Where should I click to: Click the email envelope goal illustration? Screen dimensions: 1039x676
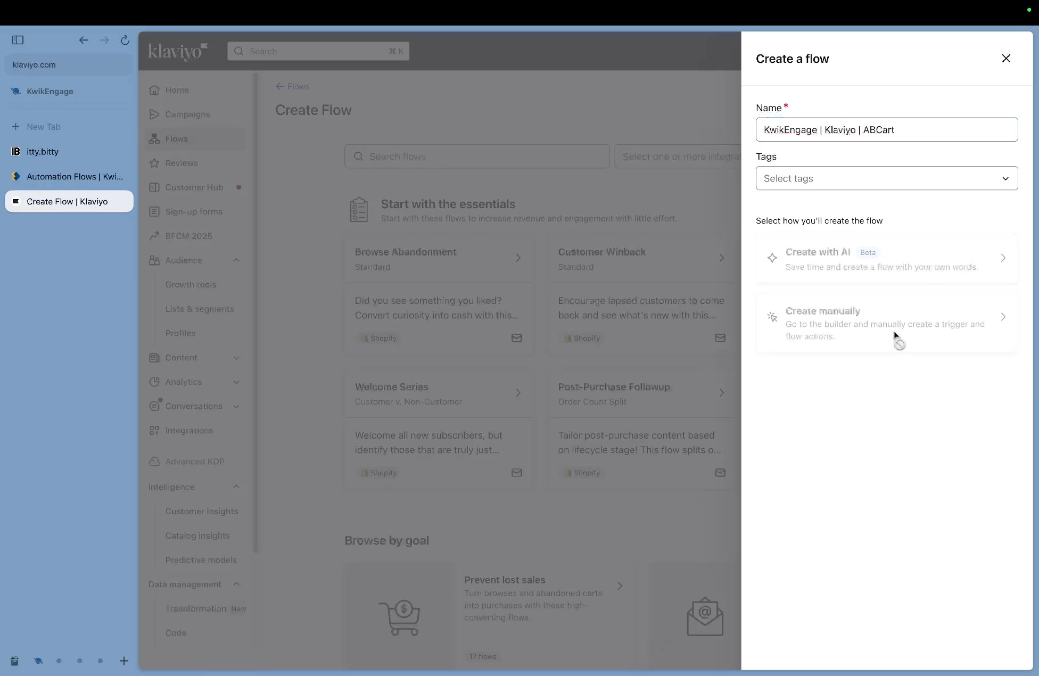point(705,616)
